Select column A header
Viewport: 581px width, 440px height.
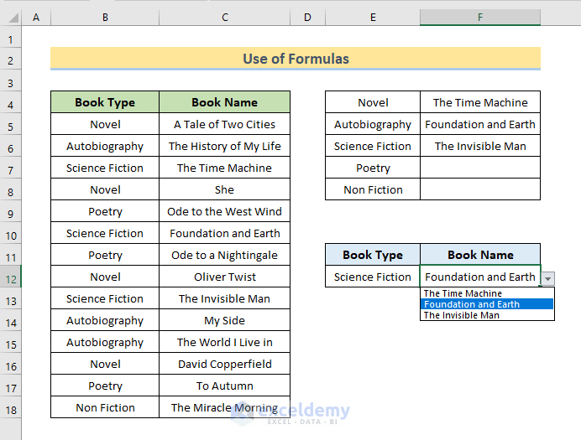click(36, 18)
